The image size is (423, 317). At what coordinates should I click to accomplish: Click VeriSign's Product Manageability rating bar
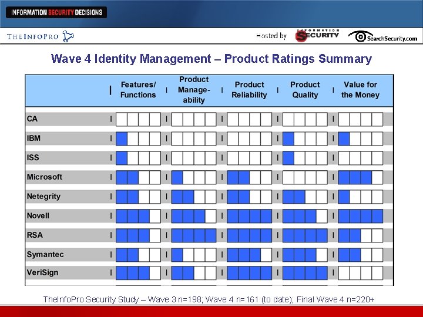[x=194, y=274]
